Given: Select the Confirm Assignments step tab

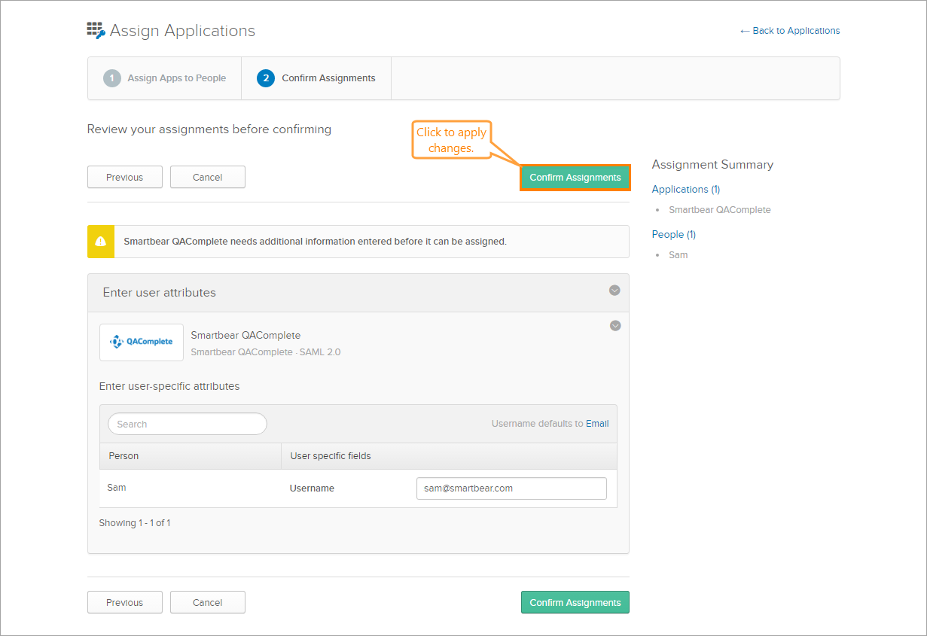Looking at the screenshot, I should pos(328,78).
